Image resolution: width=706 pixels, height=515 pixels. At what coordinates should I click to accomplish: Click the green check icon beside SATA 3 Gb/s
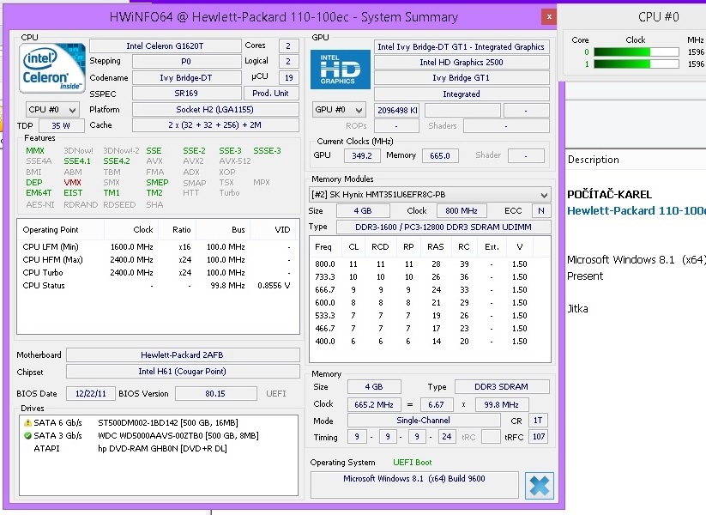pyautogui.click(x=27, y=435)
